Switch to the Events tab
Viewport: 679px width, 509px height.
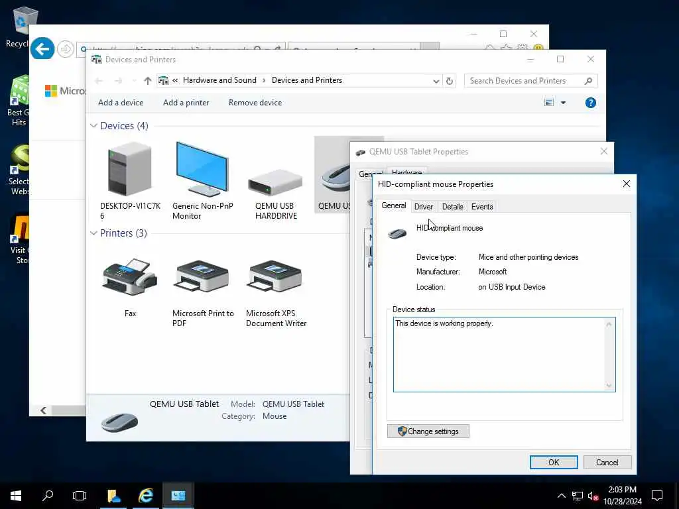pyautogui.click(x=482, y=207)
